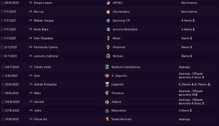219x126 pixels.
Task: Toggle the checkmark for Matías Vargas row
Action: pos(2,21)
